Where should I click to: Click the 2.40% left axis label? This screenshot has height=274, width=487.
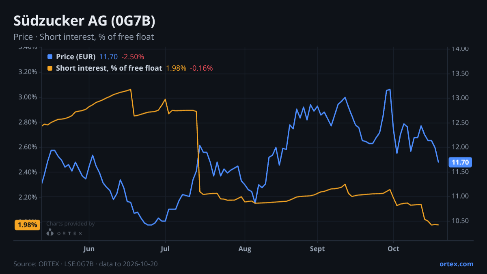(x=28, y=172)
